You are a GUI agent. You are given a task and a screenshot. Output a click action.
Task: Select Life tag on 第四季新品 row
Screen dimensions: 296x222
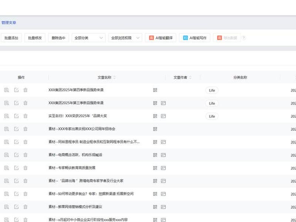pos(212,90)
